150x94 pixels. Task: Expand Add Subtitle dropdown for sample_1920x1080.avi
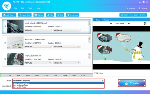pos(67,63)
